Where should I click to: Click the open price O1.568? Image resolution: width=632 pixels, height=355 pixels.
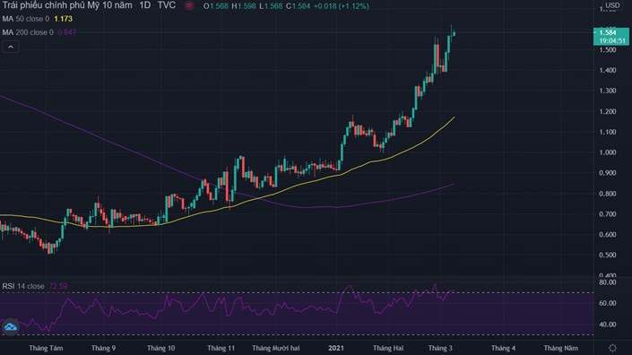click(x=216, y=6)
